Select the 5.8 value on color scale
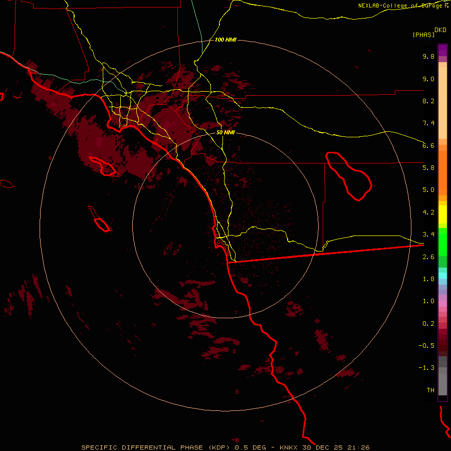Image resolution: width=451 pixels, height=451 pixels. tap(428, 168)
